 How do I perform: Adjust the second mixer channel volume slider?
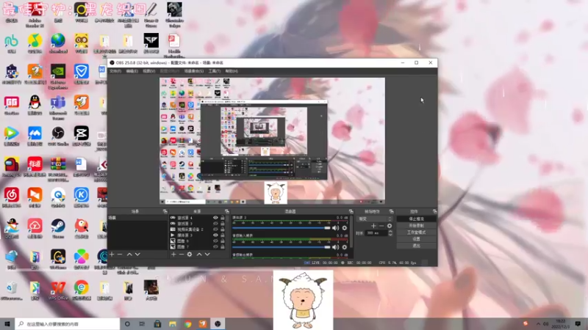tap(282, 247)
